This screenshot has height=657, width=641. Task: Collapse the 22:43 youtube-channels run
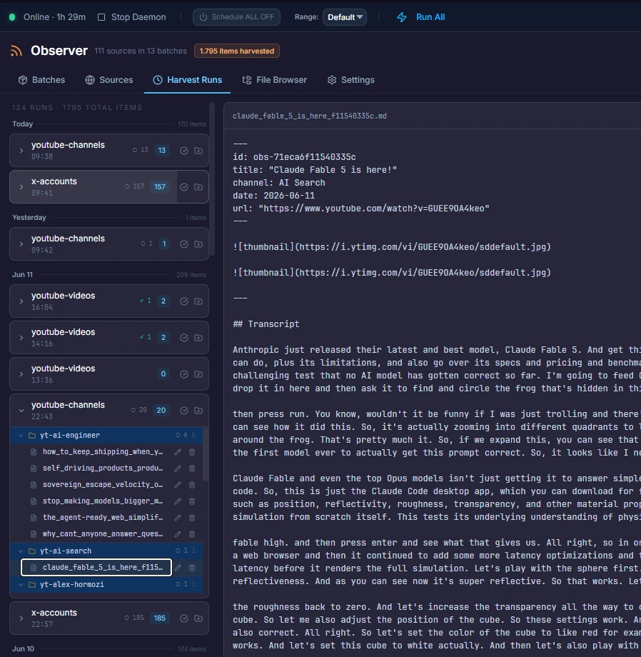pyautogui.click(x=21, y=410)
